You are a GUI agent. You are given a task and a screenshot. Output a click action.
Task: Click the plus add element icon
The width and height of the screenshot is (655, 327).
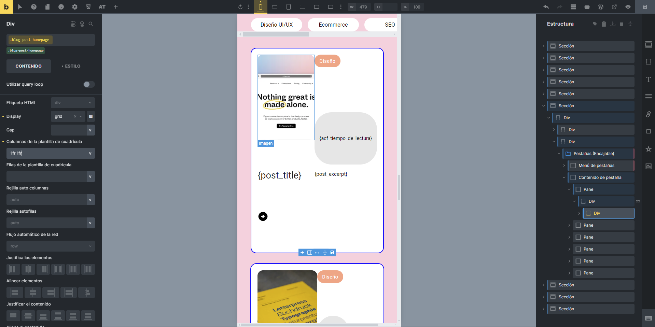[x=116, y=7]
